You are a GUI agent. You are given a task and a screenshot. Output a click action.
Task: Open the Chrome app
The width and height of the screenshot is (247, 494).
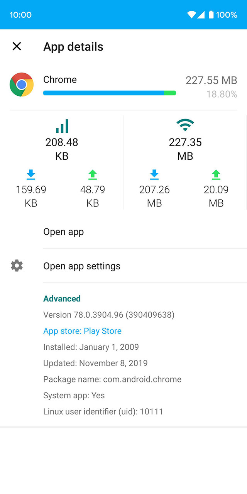tap(63, 232)
